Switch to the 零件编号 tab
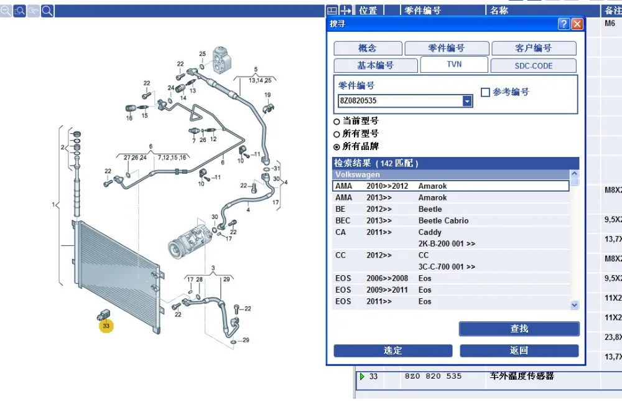 coord(447,48)
